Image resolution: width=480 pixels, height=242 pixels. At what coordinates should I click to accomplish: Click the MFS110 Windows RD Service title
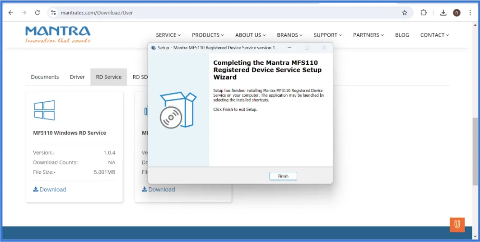point(70,133)
